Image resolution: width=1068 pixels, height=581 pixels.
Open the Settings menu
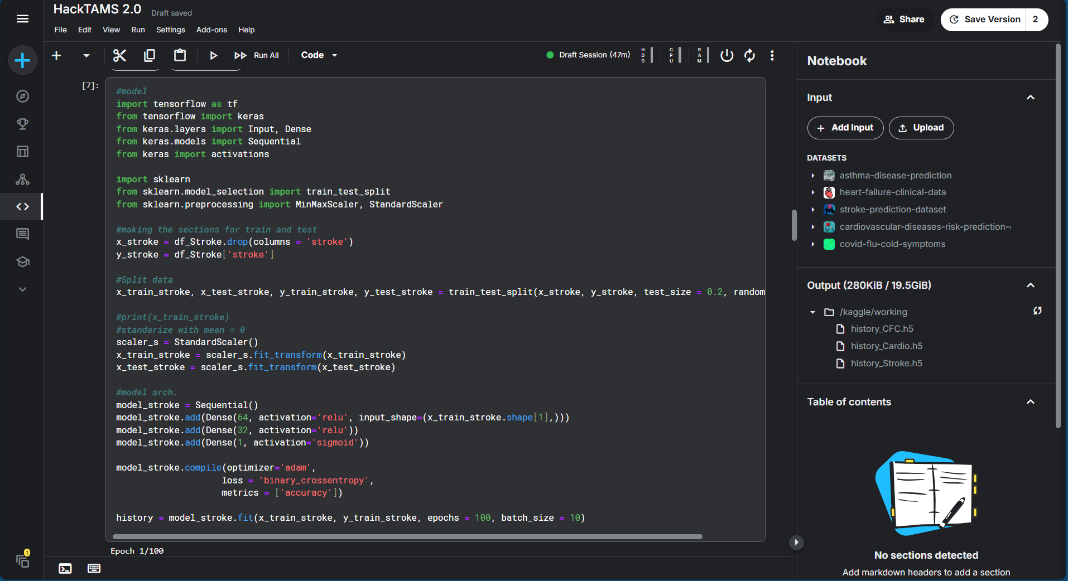point(170,30)
